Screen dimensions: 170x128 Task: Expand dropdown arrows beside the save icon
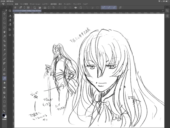coord(49,8)
